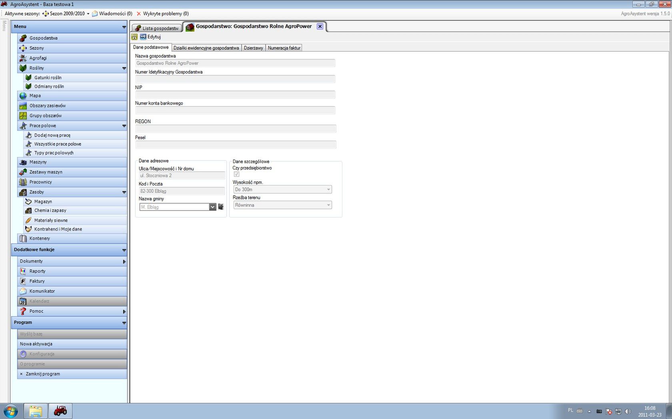Collapse the Zasoby submenu
This screenshot has width=672, height=419.
[x=124, y=192]
